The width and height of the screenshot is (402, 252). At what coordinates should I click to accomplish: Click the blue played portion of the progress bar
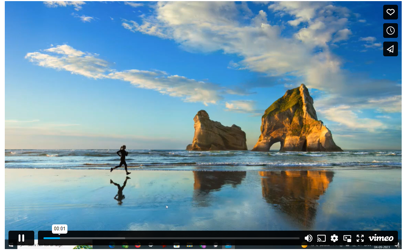52,238
